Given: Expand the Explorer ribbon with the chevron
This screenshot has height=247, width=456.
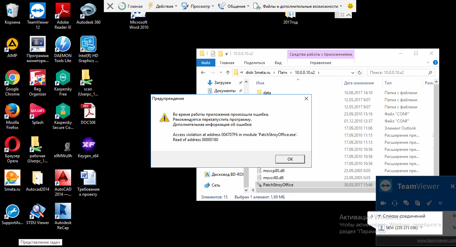Looking at the screenshot, I should pyautogui.click(x=428, y=63).
